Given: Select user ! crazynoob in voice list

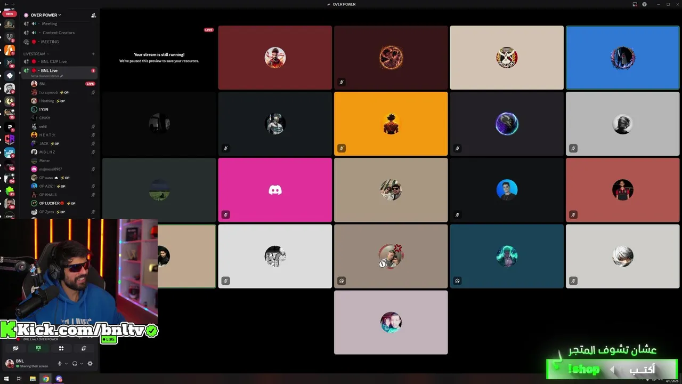Looking at the screenshot, I should (62, 92).
